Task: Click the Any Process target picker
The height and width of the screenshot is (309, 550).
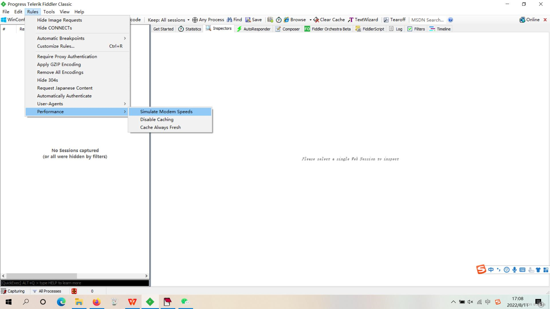Action: coord(208,20)
